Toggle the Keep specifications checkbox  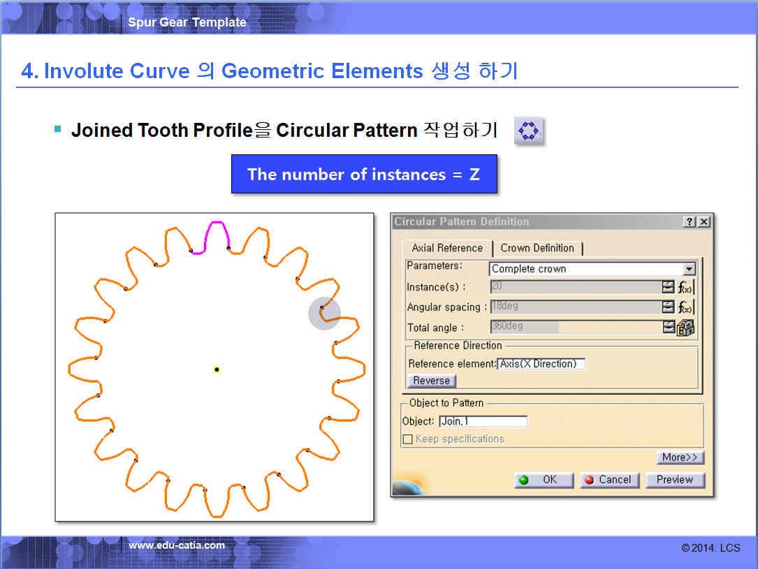[407, 439]
